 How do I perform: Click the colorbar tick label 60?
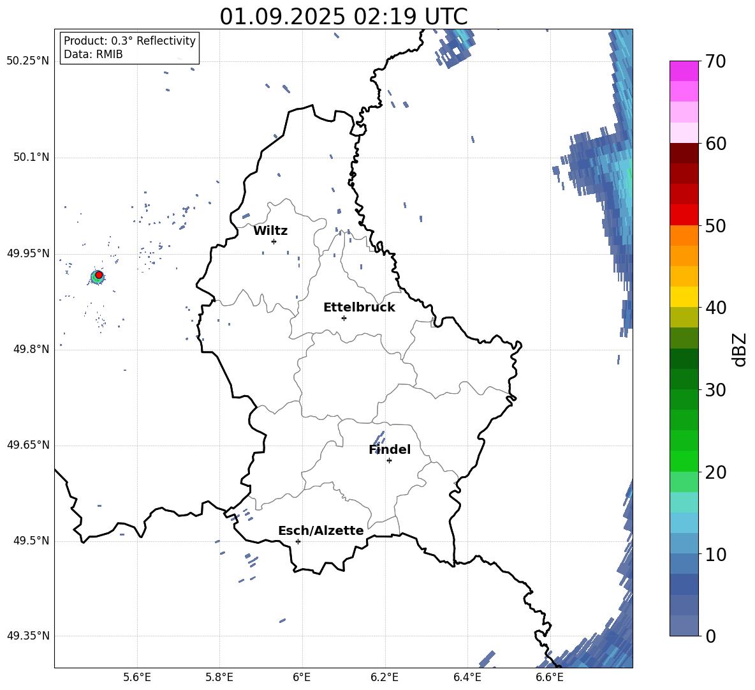coord(715,144)
